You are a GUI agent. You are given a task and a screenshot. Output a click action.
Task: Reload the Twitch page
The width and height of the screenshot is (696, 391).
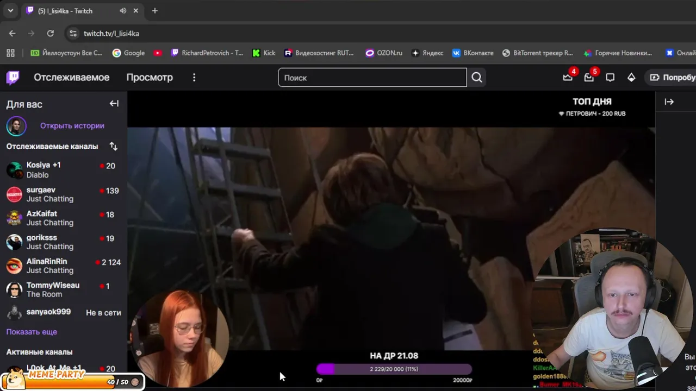click(50, 33)
